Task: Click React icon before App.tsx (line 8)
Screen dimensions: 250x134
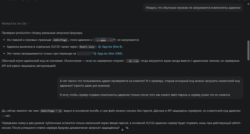Action: [x=100, y=47]
